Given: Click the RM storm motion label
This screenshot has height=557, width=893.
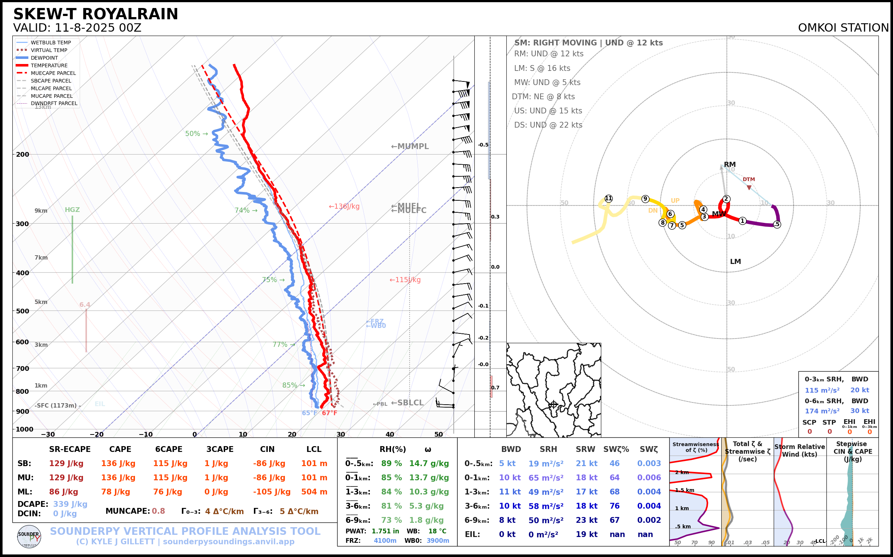Looking at the screenshot, I should click(x=729, y=164).
